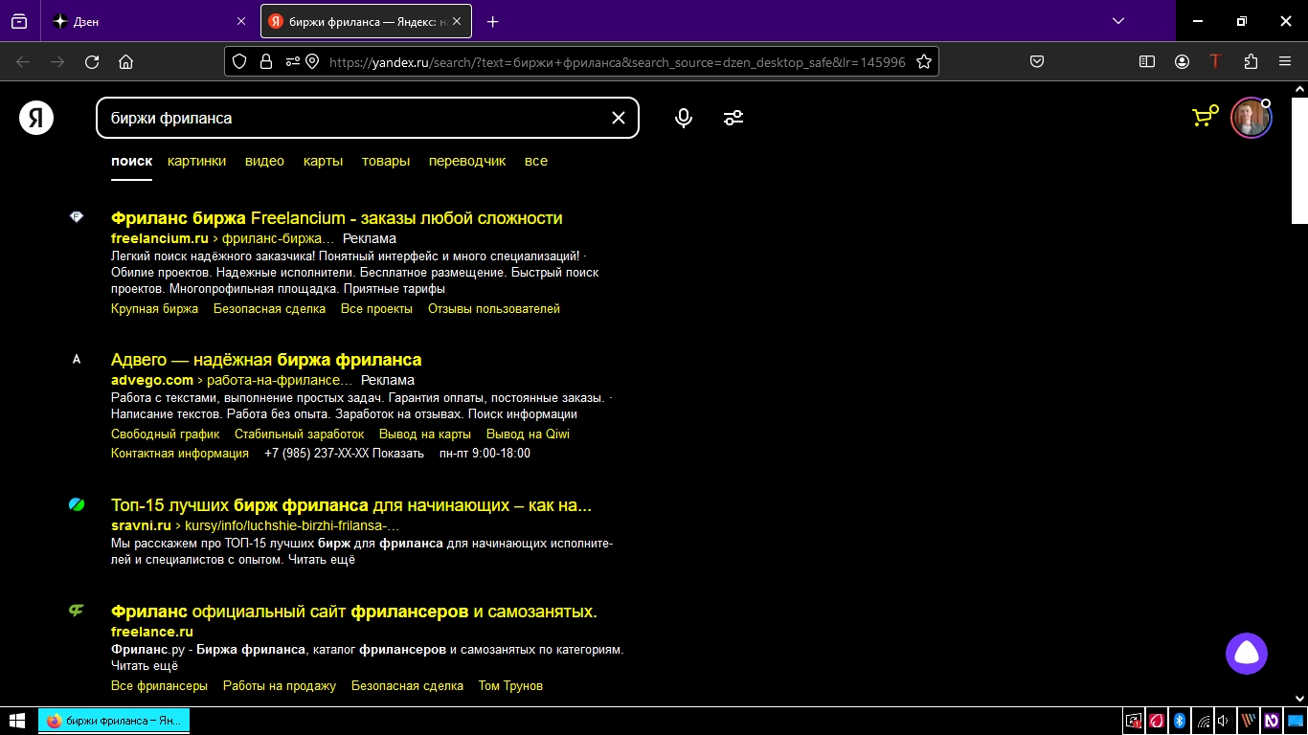Toggle Firefox sidebar icon

[1147, 61]
